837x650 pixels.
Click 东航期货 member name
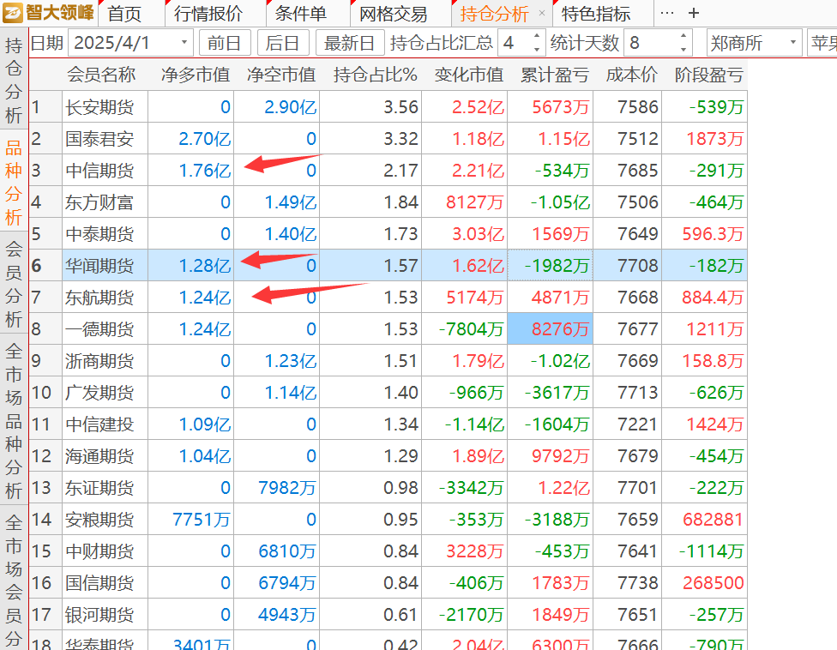pyautogui.click(x=99, y=298)
